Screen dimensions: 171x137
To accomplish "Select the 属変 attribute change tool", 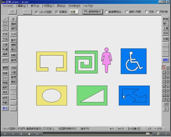I will pos(13,82).
